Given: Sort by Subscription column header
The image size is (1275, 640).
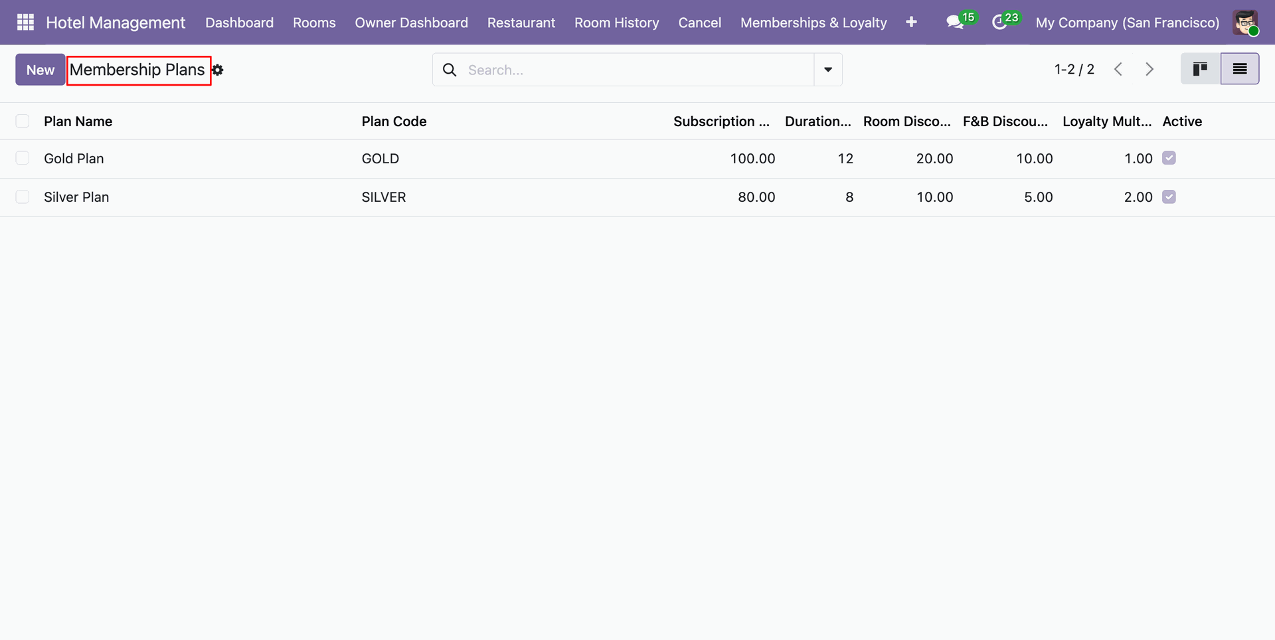Looking at the screenshot, I should pos(721,121).
